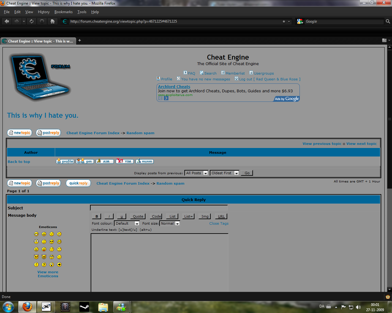Open the YIM contact button
Viewport: 392px width, 313px height.
[x=125, y=161]
